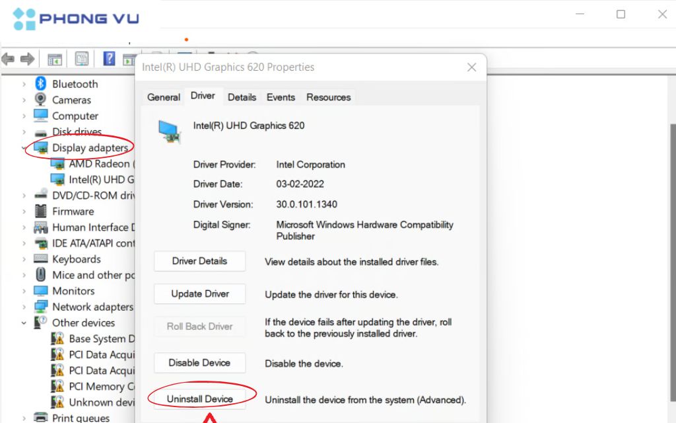Click the Uninstall Device button

tap(199, 398)
